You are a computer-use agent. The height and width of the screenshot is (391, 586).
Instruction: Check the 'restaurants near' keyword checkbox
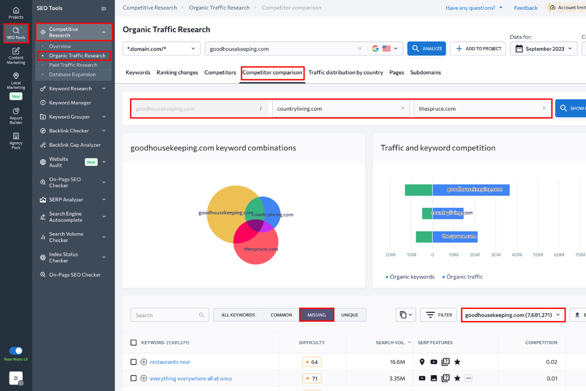pos(133,362)
